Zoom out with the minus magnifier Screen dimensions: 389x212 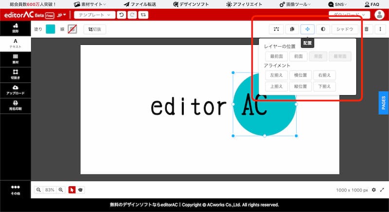38,190
